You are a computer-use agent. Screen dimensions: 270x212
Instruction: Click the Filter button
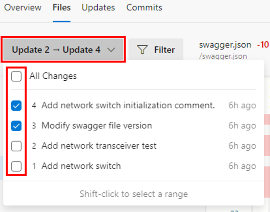(x=156, y=49)
